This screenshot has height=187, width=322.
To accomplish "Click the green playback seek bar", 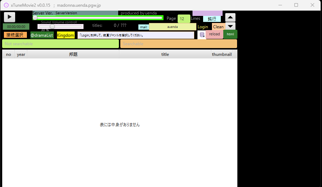I will (x=98, y=18).
